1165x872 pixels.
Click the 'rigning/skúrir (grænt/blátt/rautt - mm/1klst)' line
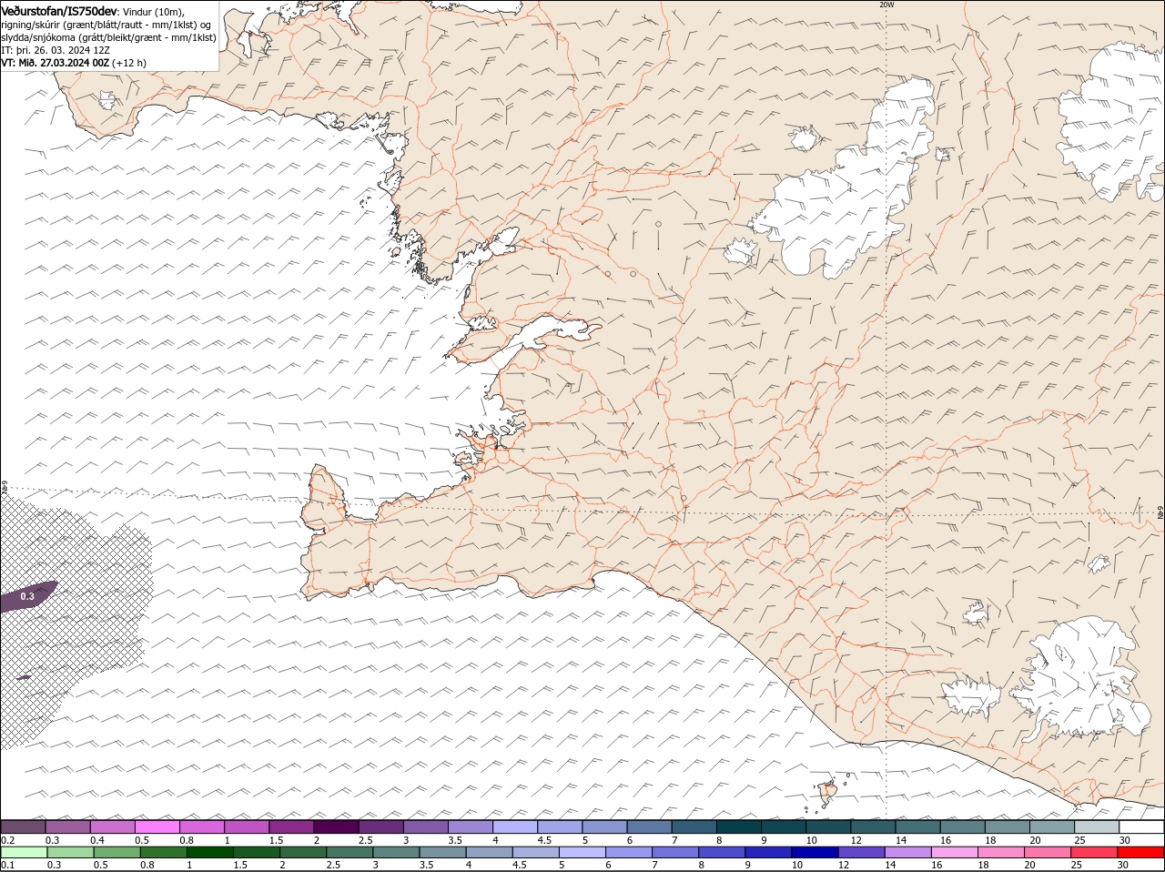click(106, 24)
